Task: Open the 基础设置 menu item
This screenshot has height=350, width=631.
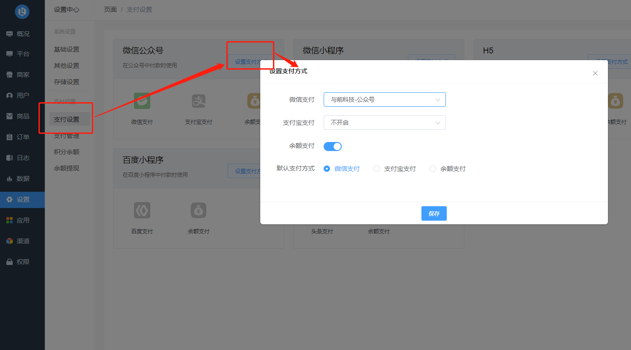Action: tap(67, 49)
